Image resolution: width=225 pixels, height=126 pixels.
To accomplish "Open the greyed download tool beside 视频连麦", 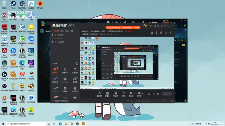I will click(65, 80).
